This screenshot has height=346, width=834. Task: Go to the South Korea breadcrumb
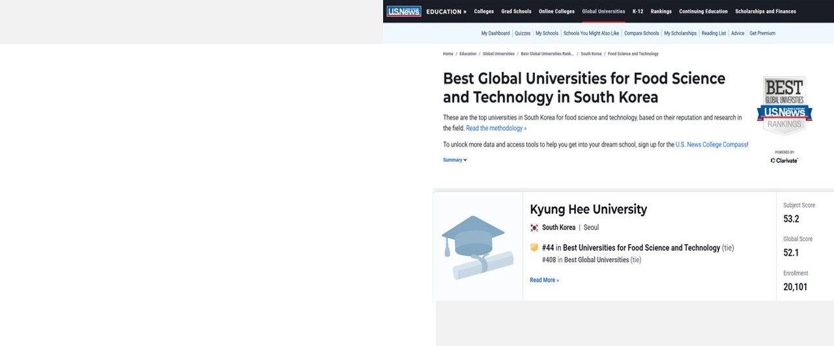pyautogui.click(x=592, y=54)
